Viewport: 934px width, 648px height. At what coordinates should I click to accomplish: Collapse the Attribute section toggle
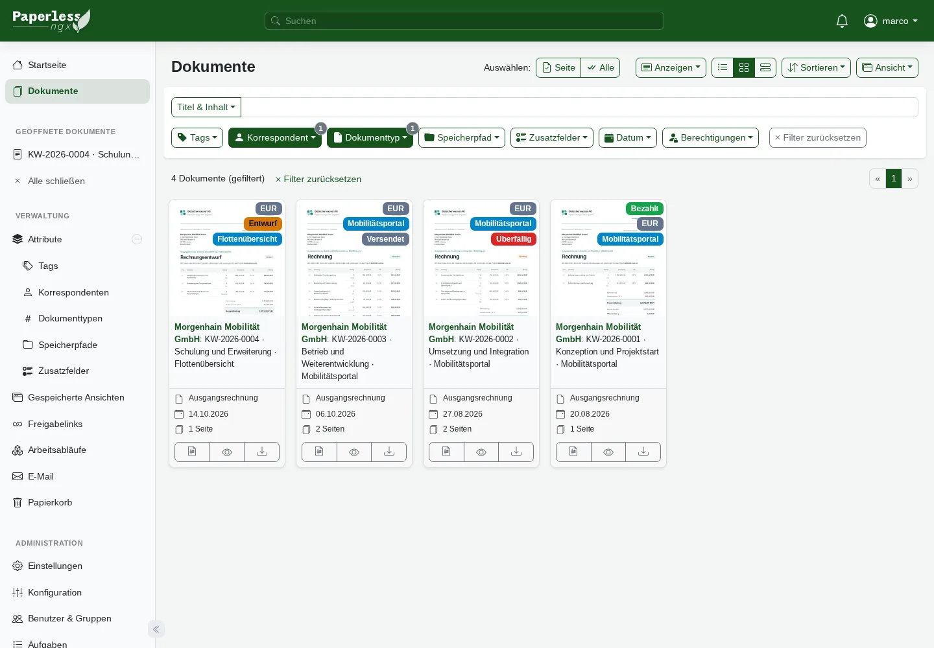[x=137, y=239]
